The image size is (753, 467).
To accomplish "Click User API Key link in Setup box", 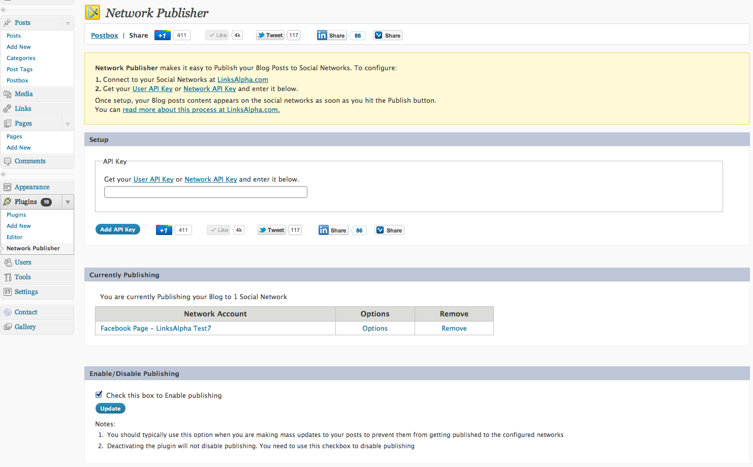I will click(x=153, y=179).
